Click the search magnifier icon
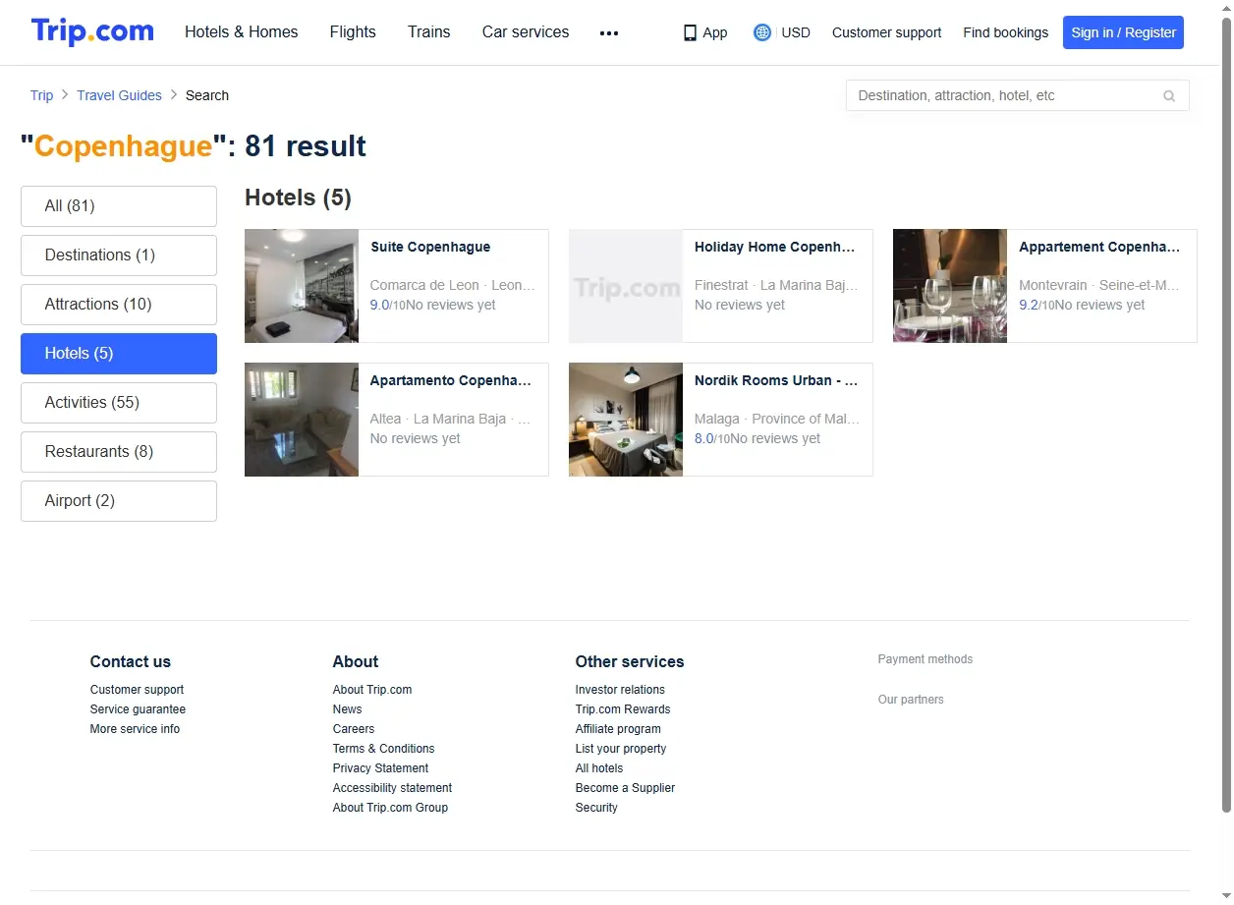The image size is (1234, 905). 1169,96
